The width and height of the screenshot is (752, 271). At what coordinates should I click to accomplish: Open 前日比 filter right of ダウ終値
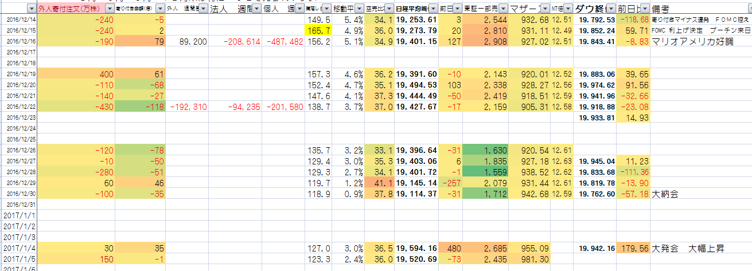[x=645, y=9]
